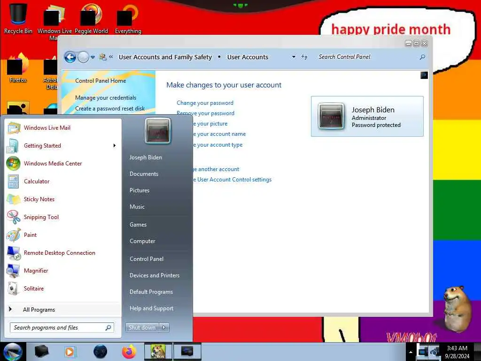Screen dimensions: 481x361
Task: Focus the Search programs and files box
Action: [62, 328]
